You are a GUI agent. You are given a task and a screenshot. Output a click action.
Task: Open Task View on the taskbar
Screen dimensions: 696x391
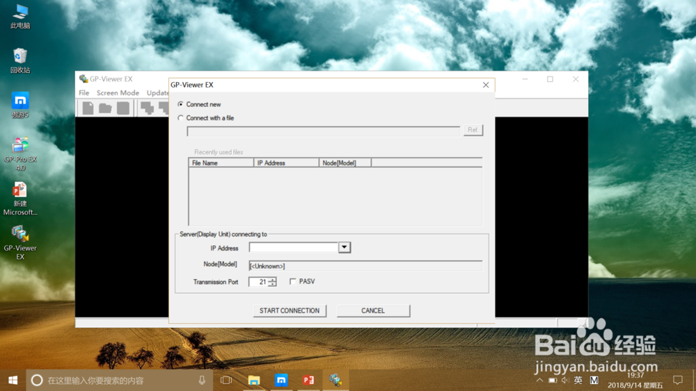tap(226, 380)
